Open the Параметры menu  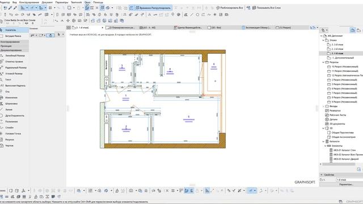[x=62, y=2]
